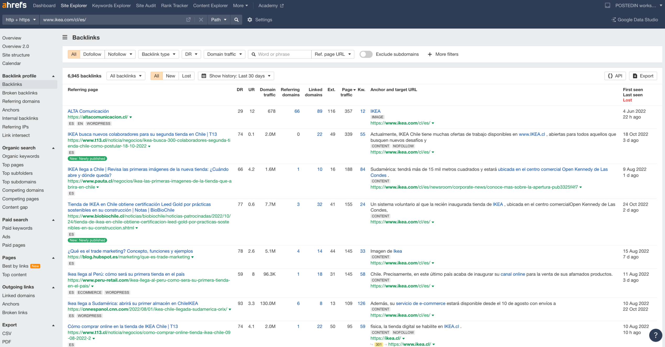
Task: Select All history toggle next to New
Action: pos(157,76)
